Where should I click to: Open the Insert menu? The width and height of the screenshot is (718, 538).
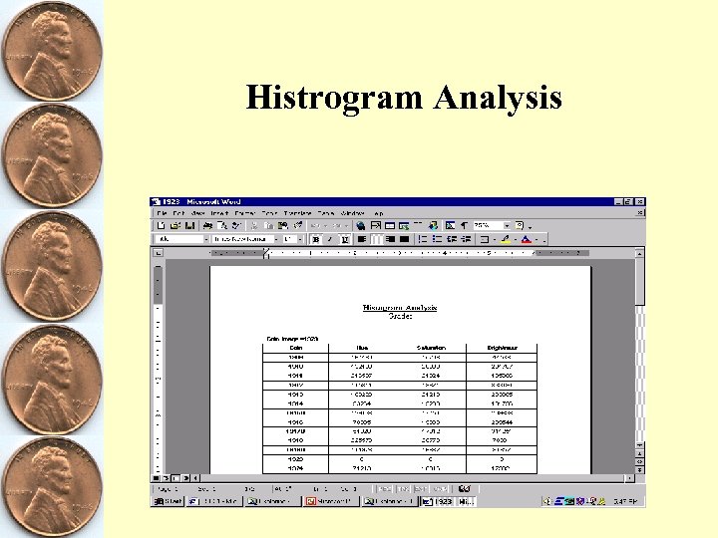[219, 213]
